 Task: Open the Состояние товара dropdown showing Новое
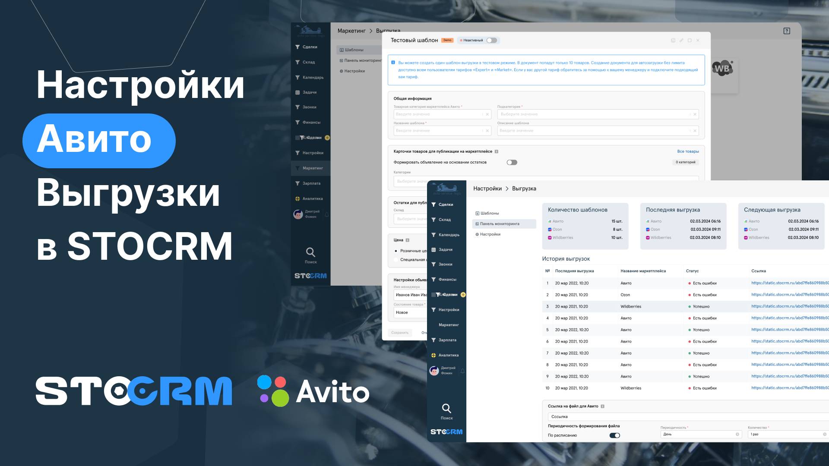(x=410, y=313)
